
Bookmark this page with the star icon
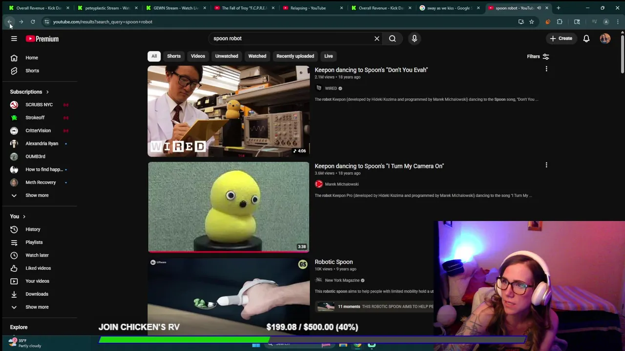531,21
